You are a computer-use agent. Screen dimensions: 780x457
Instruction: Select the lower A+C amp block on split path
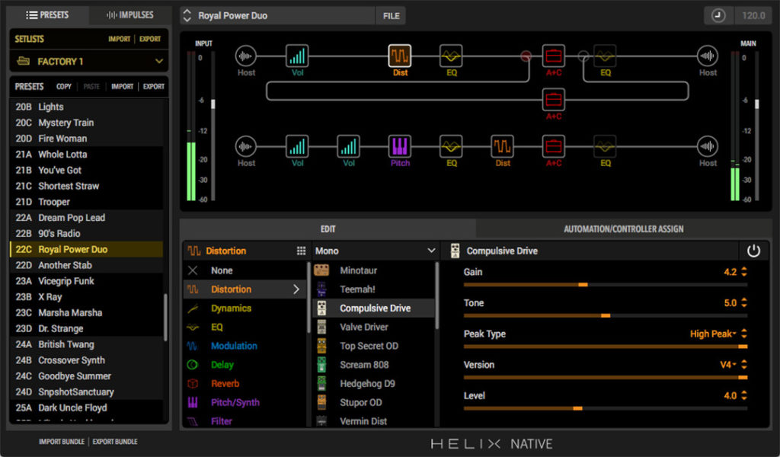pos(554,99)
